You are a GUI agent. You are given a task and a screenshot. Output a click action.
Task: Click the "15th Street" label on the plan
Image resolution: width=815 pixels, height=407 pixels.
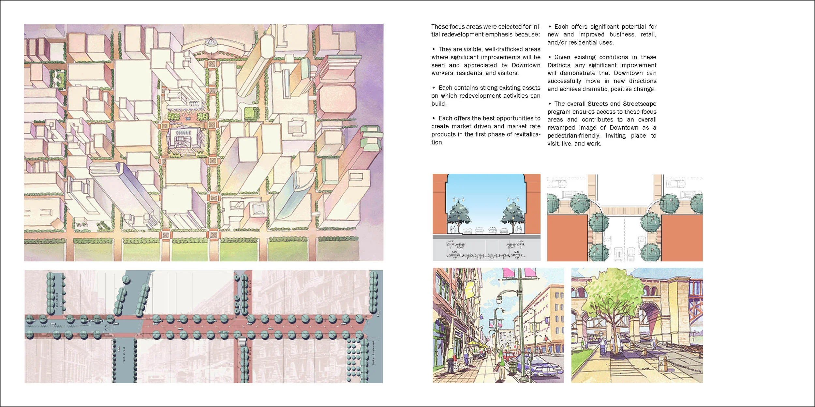tap(57, 302)
